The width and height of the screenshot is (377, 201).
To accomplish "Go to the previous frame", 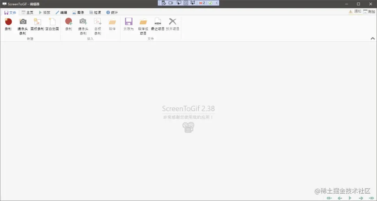I will pyautogui.click(x=340, y=198).
